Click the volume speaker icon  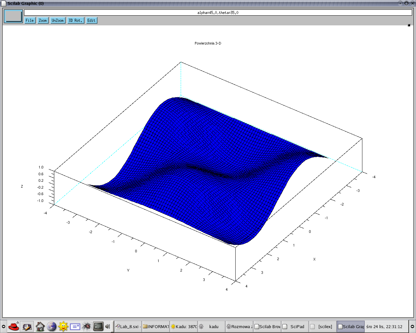(x=108, y=326)
